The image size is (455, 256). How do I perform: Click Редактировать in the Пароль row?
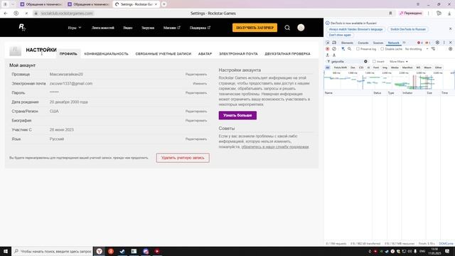pos(196,93)
